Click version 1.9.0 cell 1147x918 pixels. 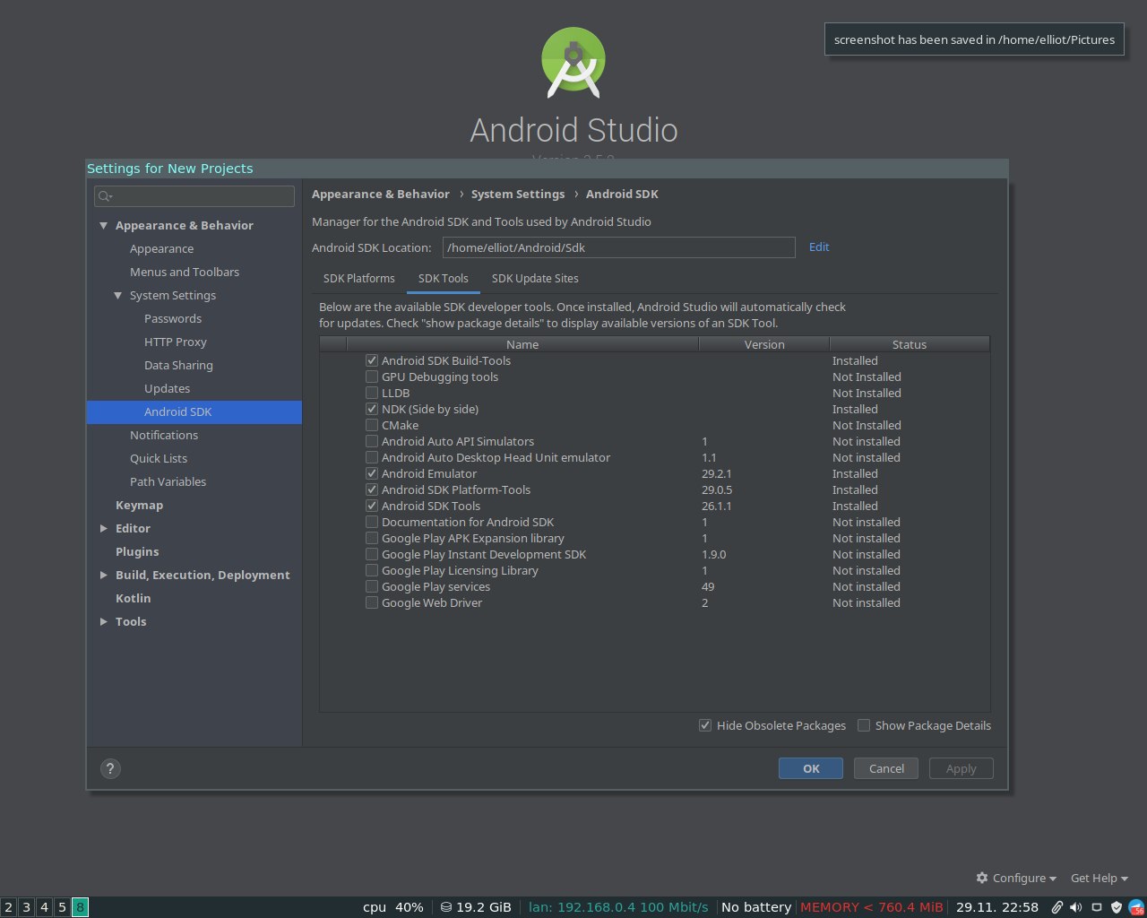point(714,554)
